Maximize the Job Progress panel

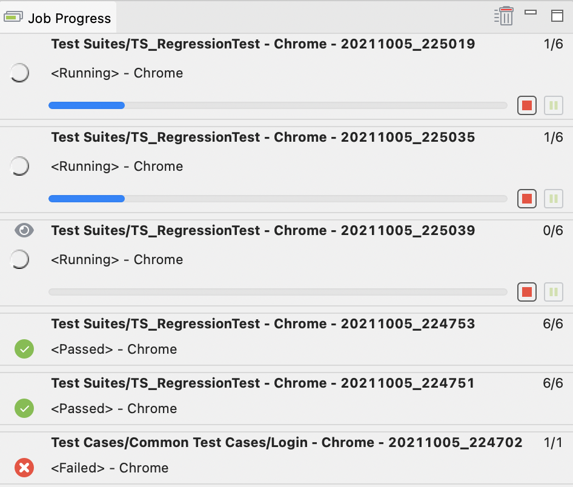coord(557,16)
